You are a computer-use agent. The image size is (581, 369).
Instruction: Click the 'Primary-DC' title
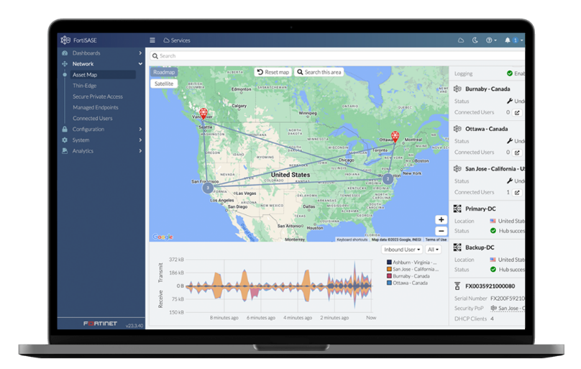point(480,209)
